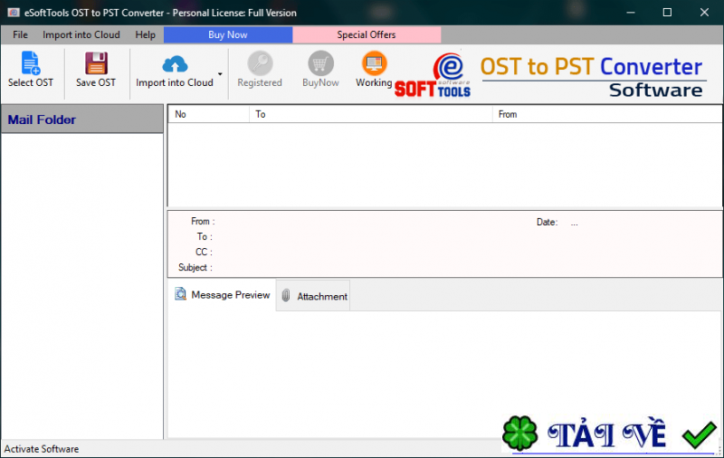Maximize the eSoftTools window

667,13
